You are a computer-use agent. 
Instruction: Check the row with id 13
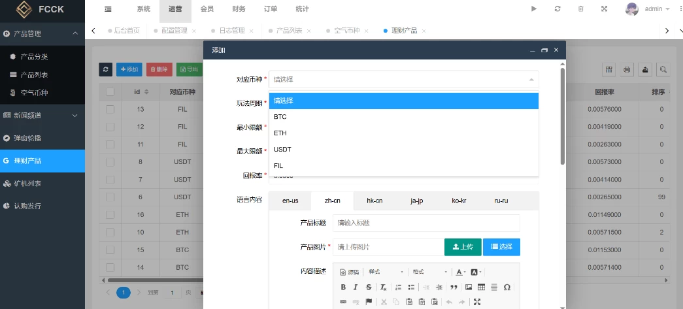click(110, 109)
